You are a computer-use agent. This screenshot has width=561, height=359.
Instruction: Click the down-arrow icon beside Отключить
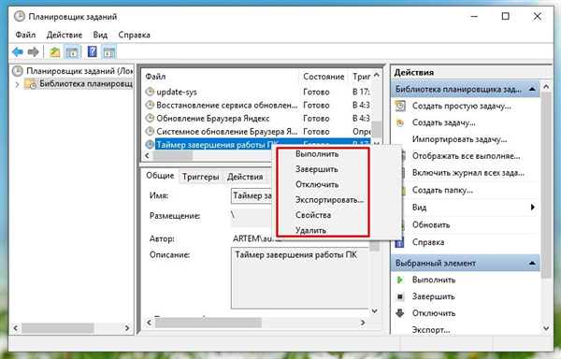pos(400,313)
